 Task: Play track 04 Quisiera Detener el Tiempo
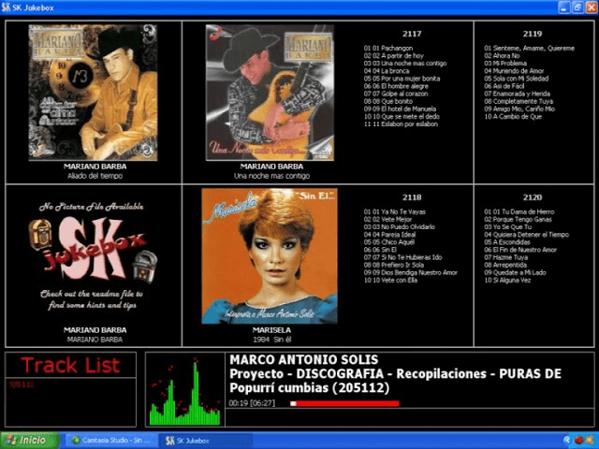coord(526,235)
